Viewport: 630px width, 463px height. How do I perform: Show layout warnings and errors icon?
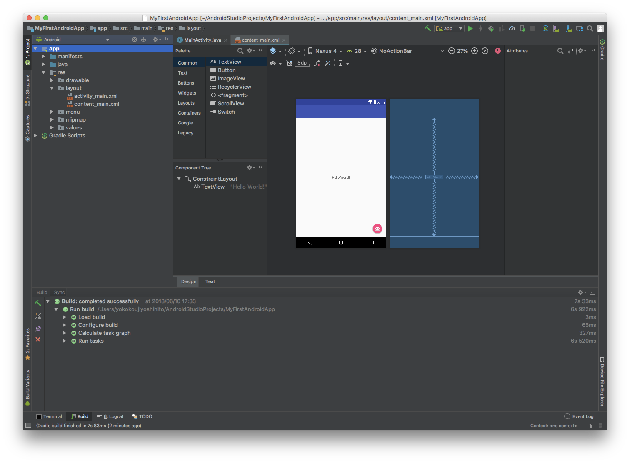pos(498,51)
